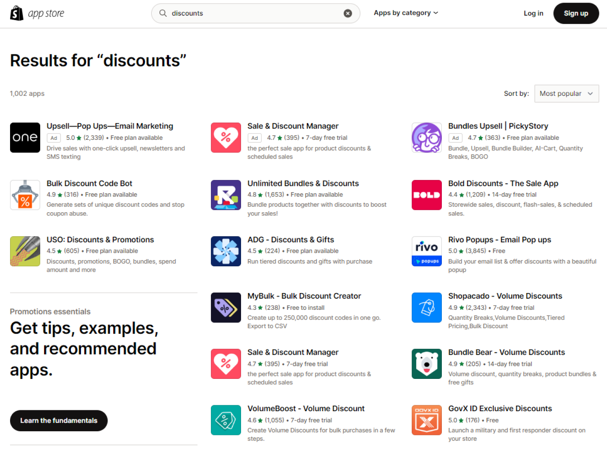Open MyBulk - Bulk Discount Creator link
Viewport: 607px width, 453px height.
point(304,296)
